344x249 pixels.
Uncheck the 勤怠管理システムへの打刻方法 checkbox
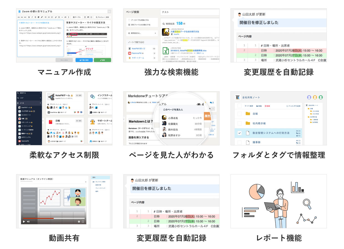(240, 133)
